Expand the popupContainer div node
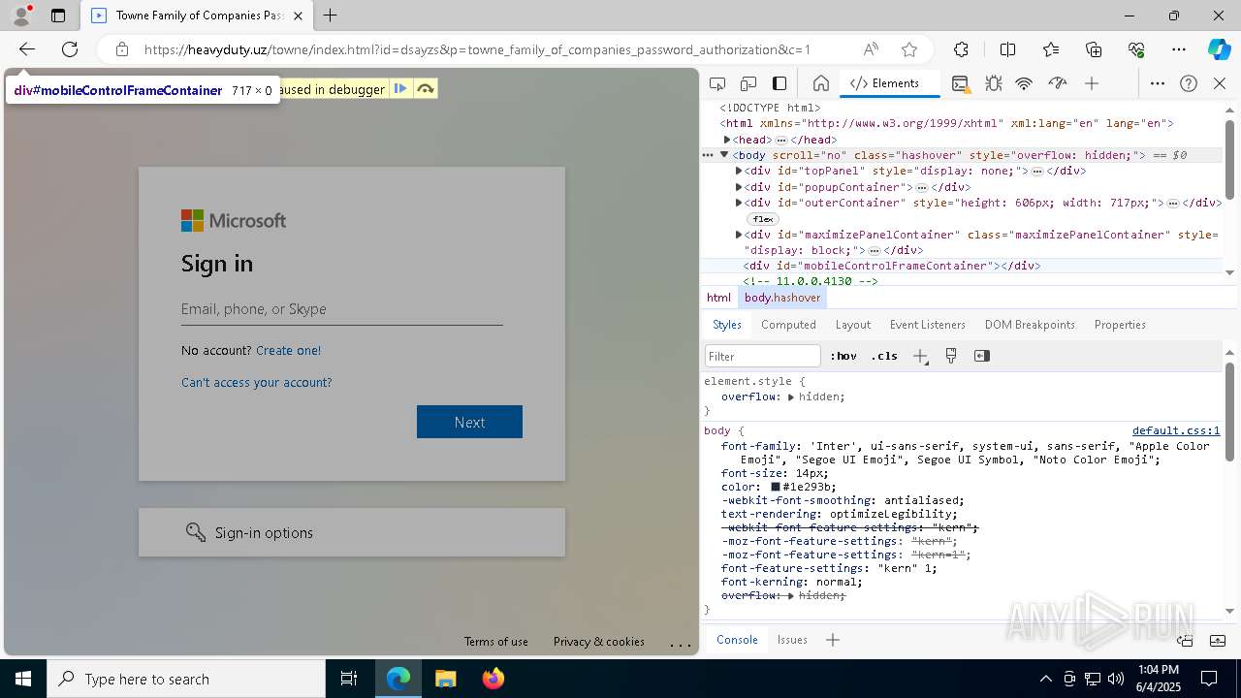The image size is (1241, 698). (x=739, y=187)
